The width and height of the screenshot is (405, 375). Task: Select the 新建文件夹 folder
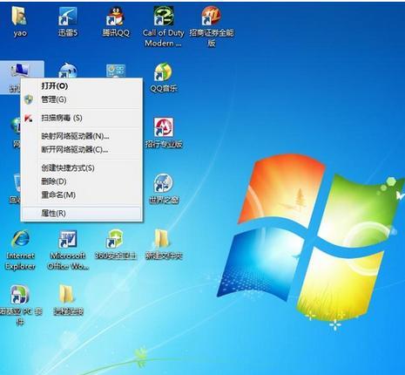point(162,239)
